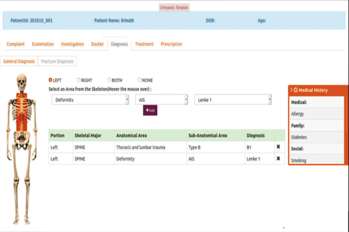
Task: Switch to the Examination tab
Action: coord(42,44)
